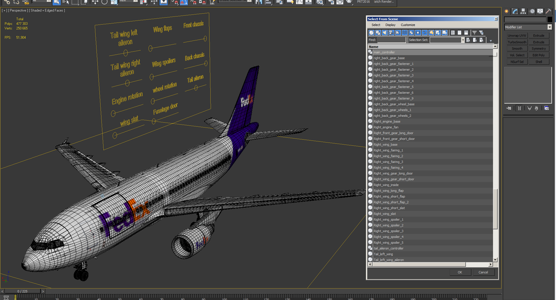556x300 pixels.
Task: Open the Modifier List dropdown
Action: (x=549, y=27)
